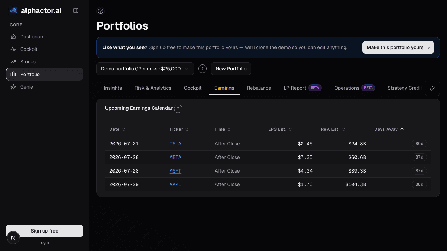Click the 88d days away badge

click(x=419, y=184)
